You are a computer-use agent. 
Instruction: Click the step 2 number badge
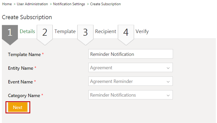point(45,32)
